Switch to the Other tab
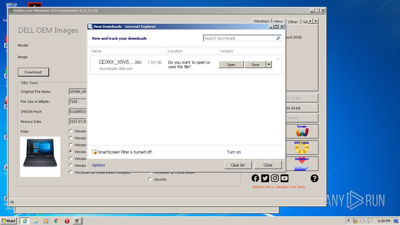The image size is (400, 225). pyautogui.click(x=293, y=22)
